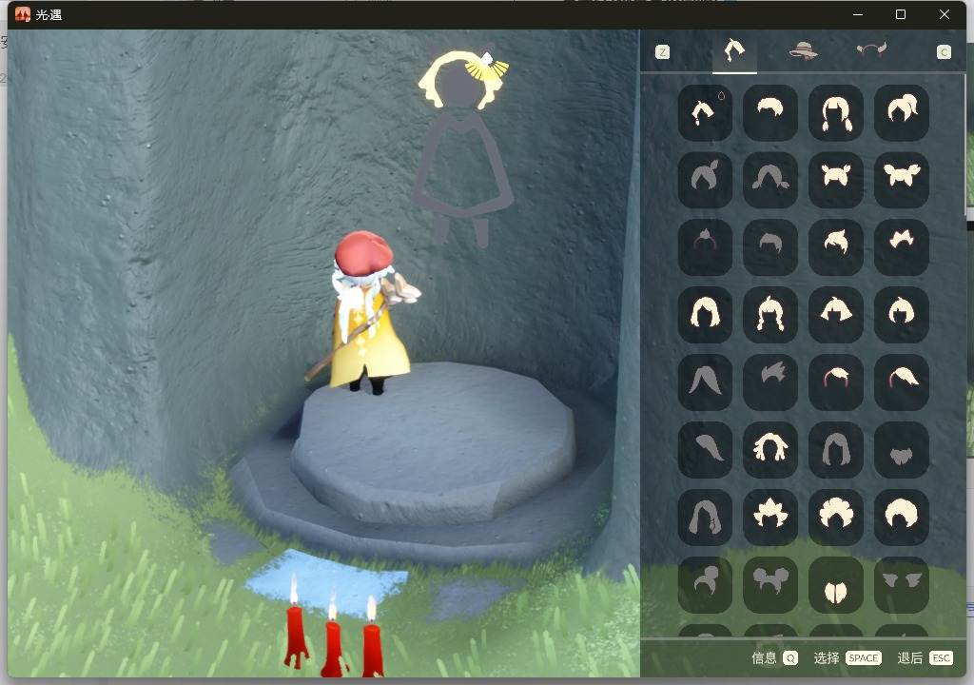Choose the locked grey short hair icon
This screenshot has width=974, height=685.
click(770, 246)
